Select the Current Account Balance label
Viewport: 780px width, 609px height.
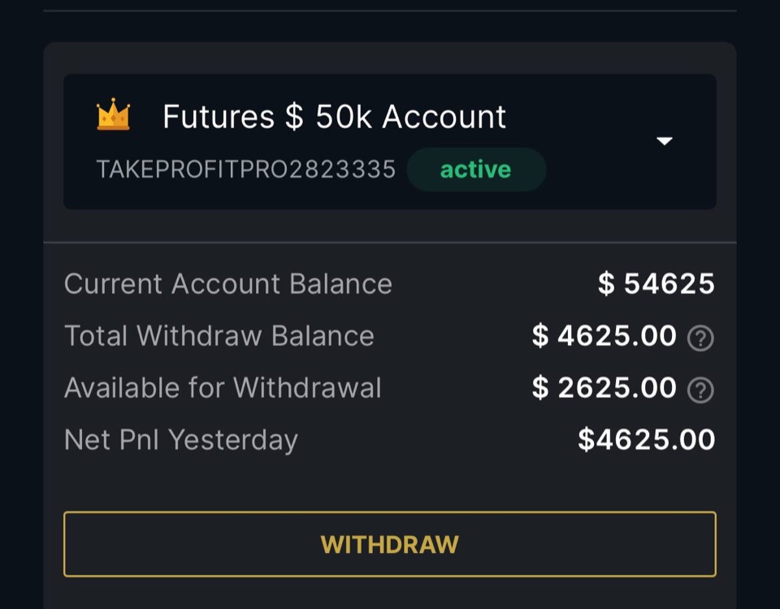(x=228, y=284)
